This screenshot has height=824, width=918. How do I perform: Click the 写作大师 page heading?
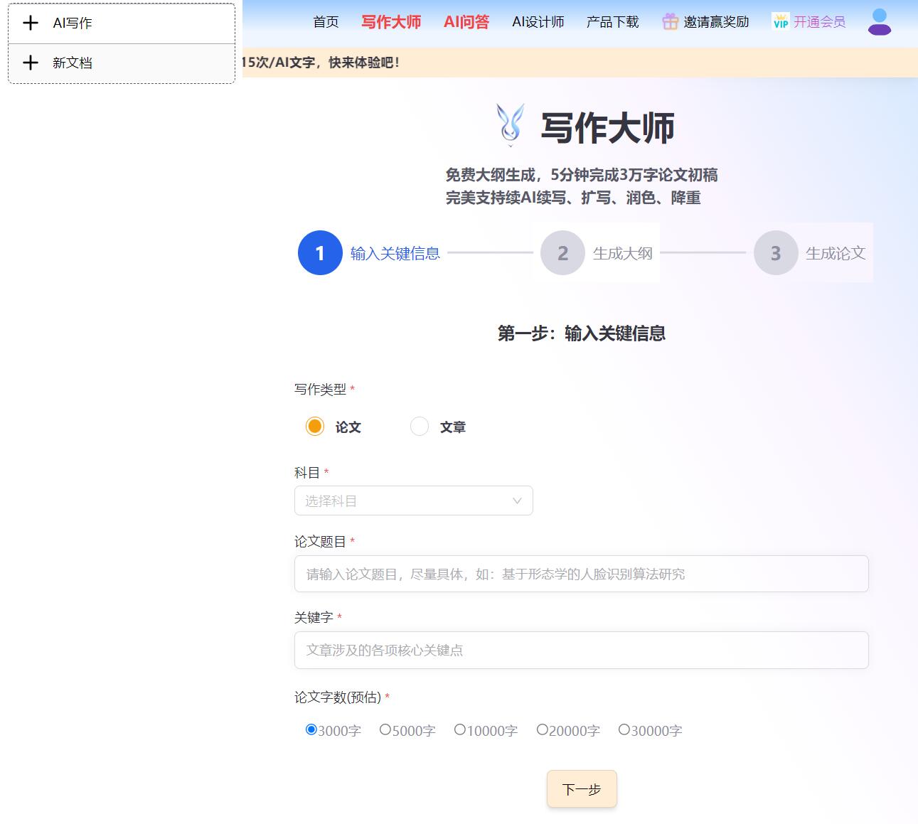[x=607, y=128]
